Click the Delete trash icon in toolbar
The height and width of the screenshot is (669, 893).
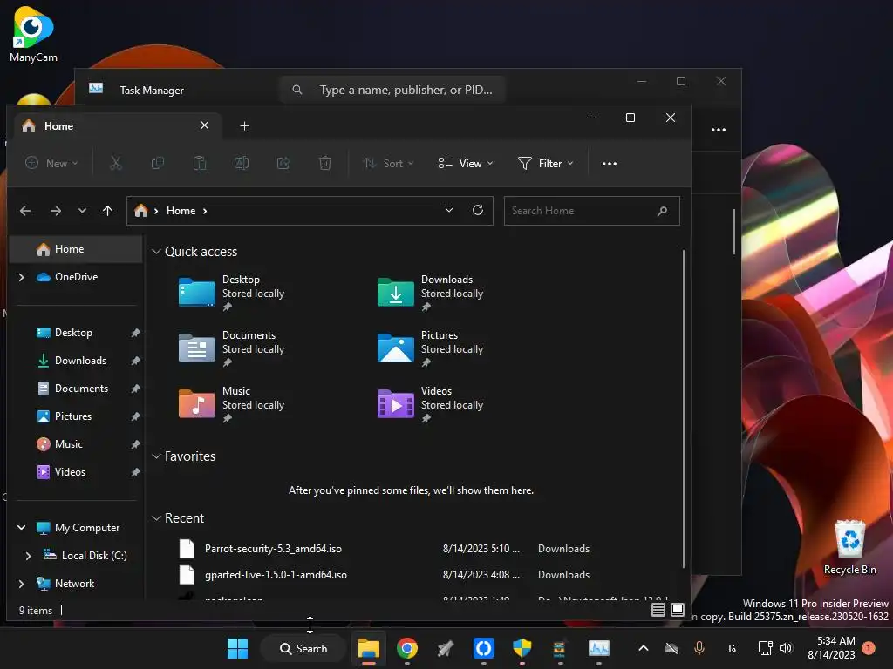click(x=325, y=163)
